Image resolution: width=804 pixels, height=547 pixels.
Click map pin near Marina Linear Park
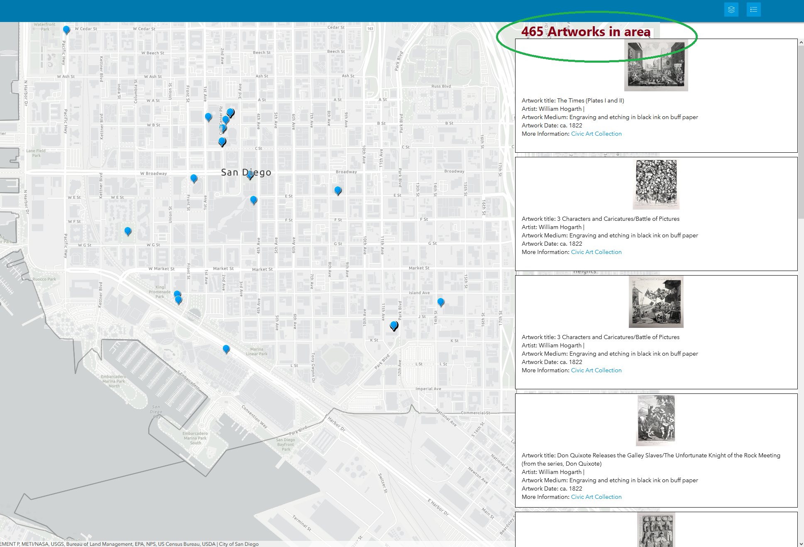point(226,349)
